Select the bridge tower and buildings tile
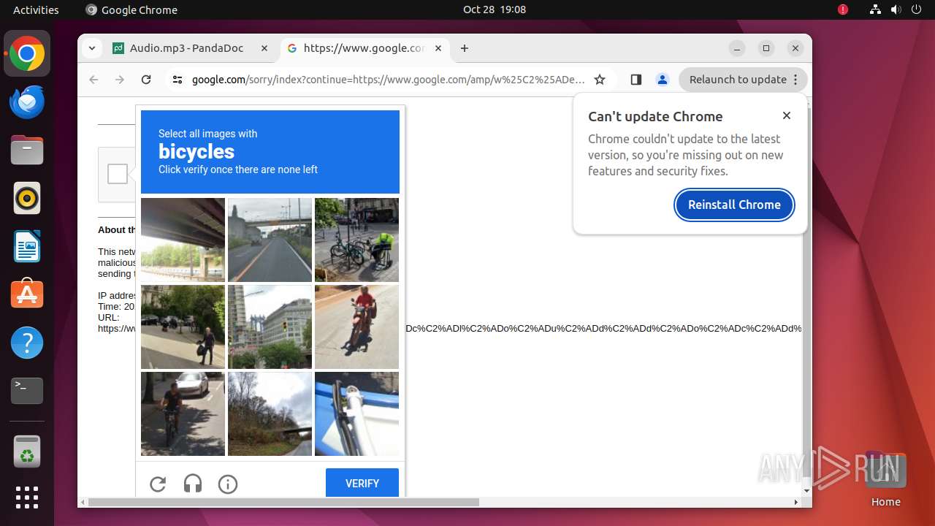 (270, 327)
